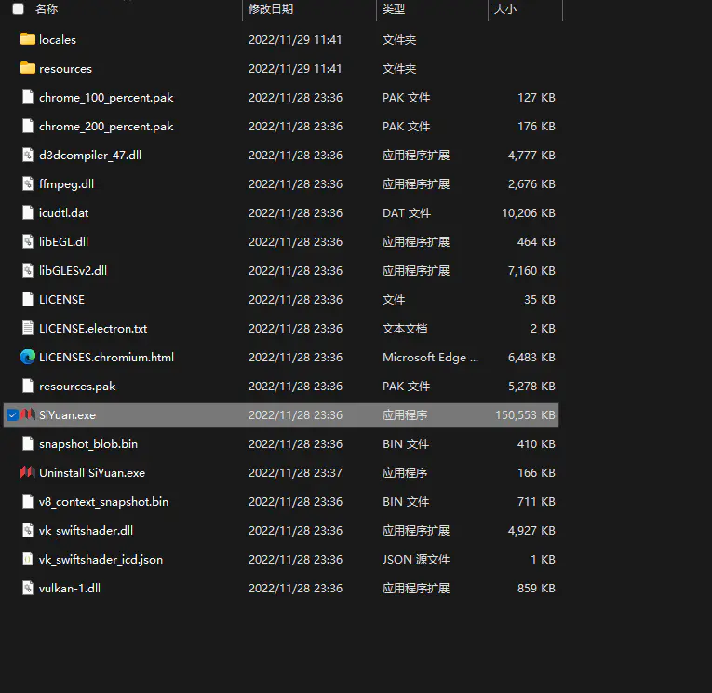Screen dimensions: 712x693
Task: Click the chrome_100_percent.pak file icon
Action: pyautogui.click(x=28, y=97)
